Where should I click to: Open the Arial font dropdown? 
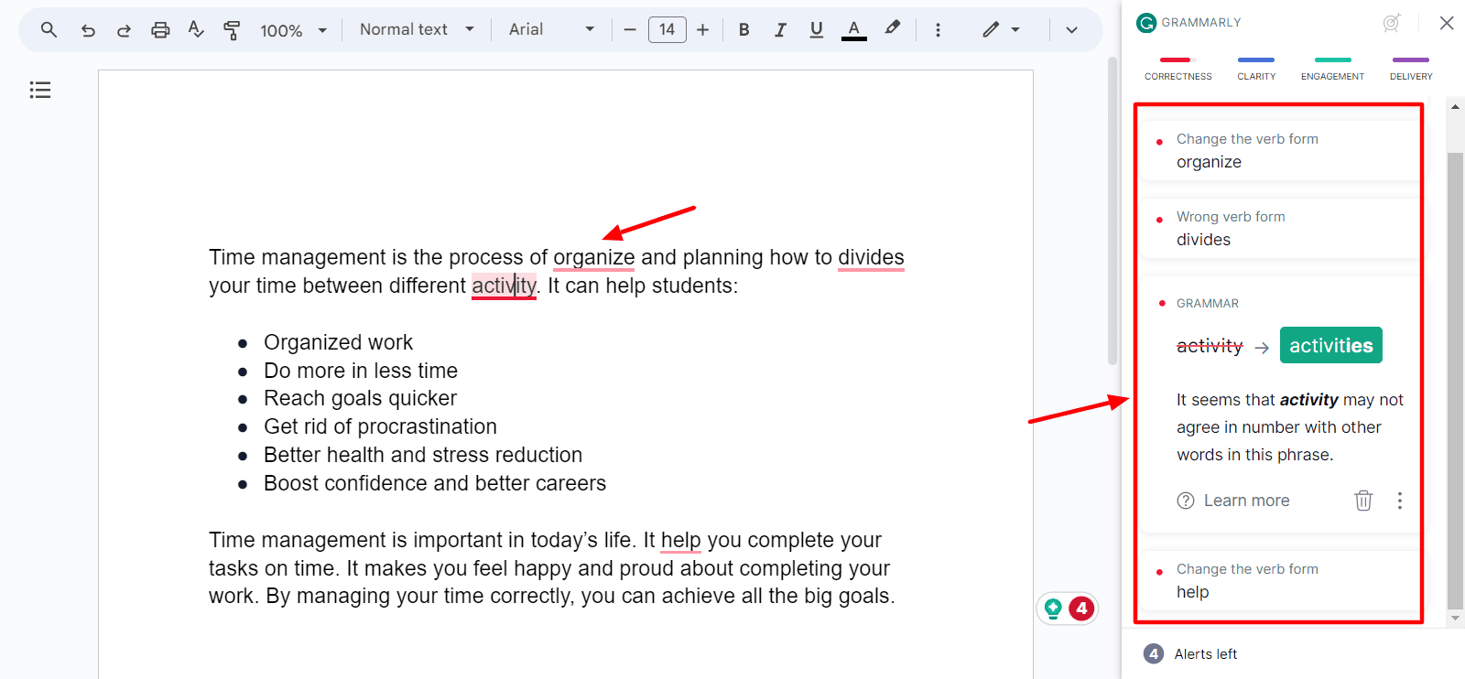551,29
